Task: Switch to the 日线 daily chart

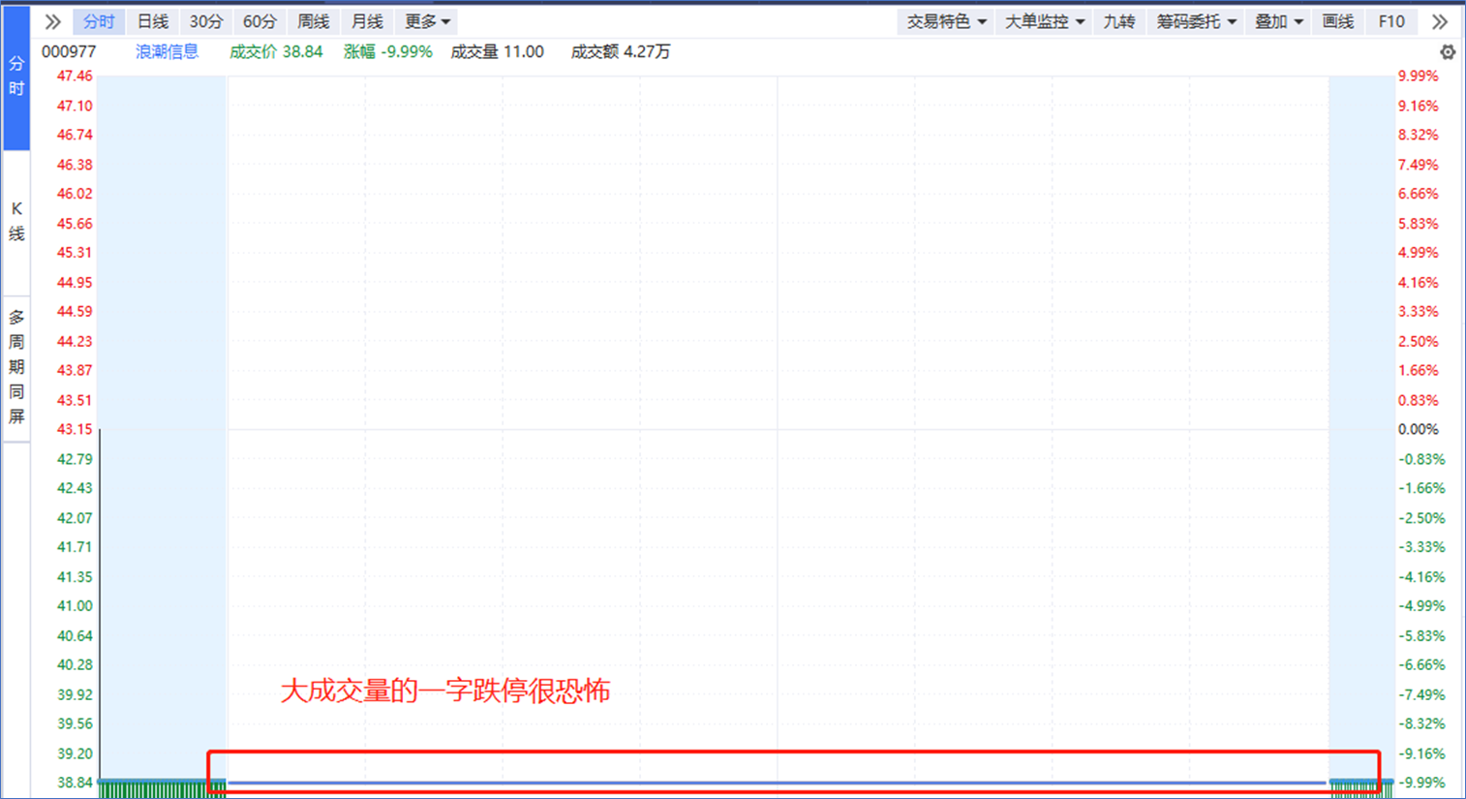Action: pos(152,21)
